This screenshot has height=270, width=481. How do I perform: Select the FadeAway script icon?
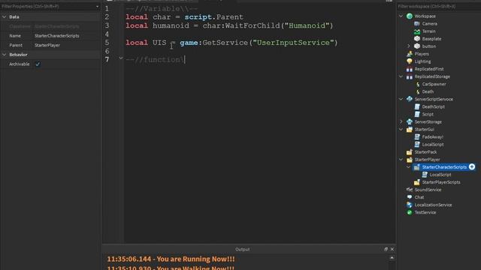[417, 136]
